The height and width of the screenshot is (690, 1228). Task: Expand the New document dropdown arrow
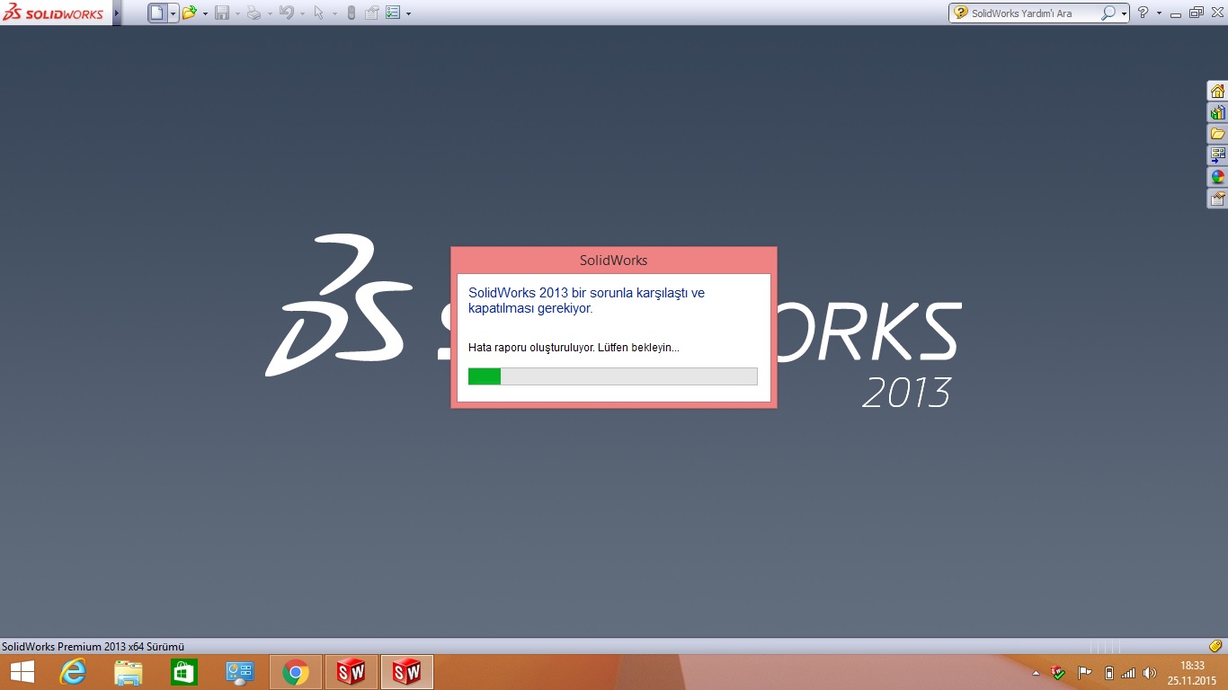pyautogui.click(x=173, y=13)
